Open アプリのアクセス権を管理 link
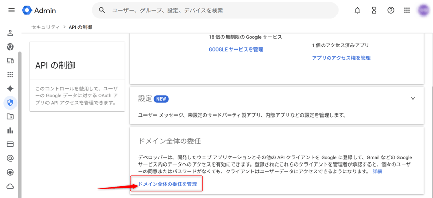The width and height of the screenshot is (433, 198). tap(341, 58)
